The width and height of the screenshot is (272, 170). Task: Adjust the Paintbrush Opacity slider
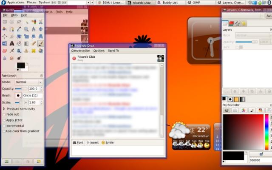[21, 89]
